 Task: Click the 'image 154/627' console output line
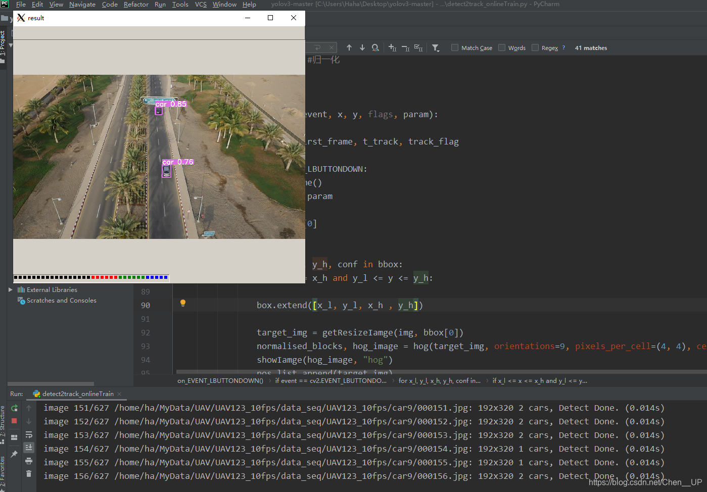354,449
